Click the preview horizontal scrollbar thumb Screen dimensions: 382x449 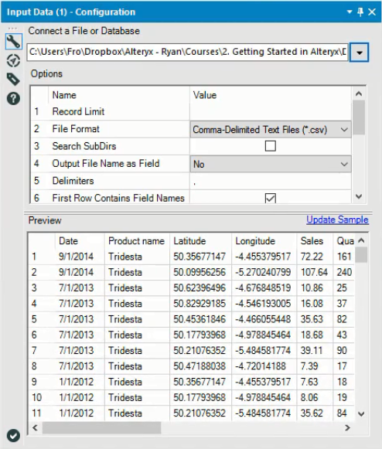(102, 428)
